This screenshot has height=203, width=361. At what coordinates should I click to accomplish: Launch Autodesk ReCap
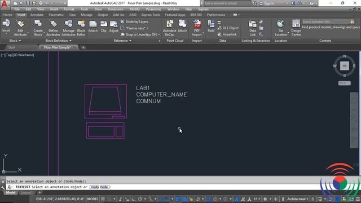coord(170,28)
